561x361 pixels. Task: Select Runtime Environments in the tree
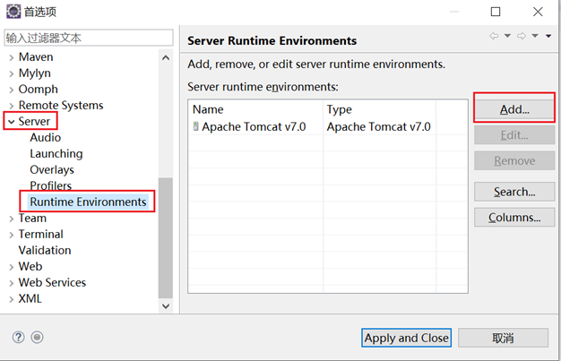click(x=88, y=202)
